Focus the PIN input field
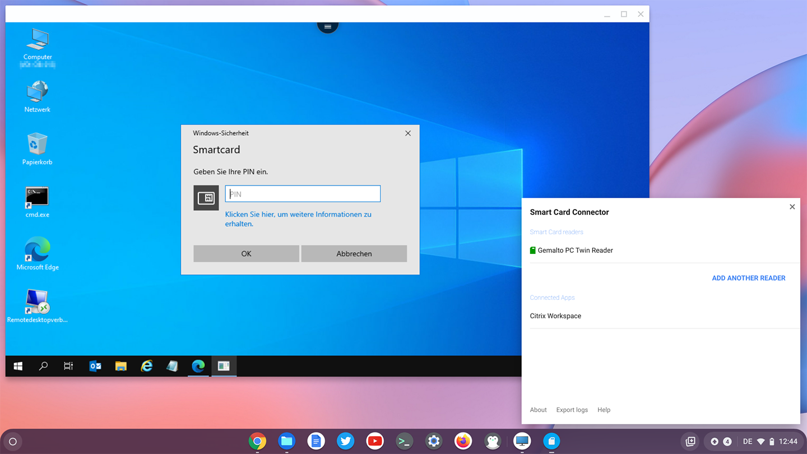The height and width of the screenshot is (454, 807). pyautogui.click(x=303, y=194)
